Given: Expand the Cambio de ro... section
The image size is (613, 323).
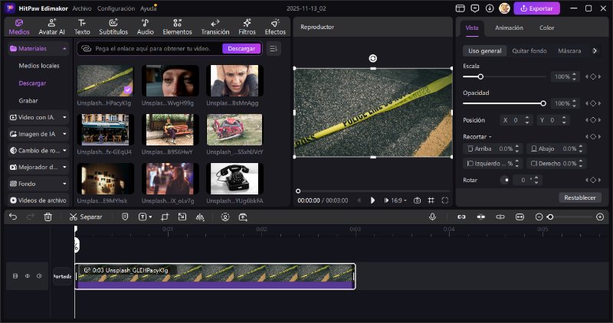Looking at the screenshot, I should tap(64, 150).
